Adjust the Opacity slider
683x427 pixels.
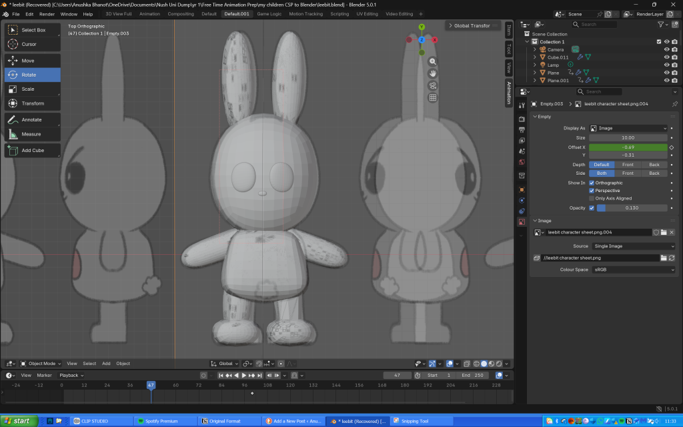tap(631, 207)
